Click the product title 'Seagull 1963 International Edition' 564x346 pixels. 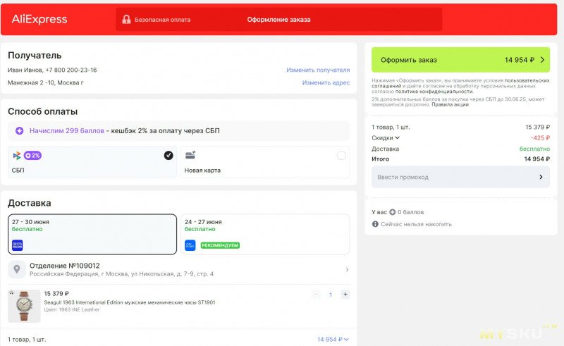tap(130, 302)
